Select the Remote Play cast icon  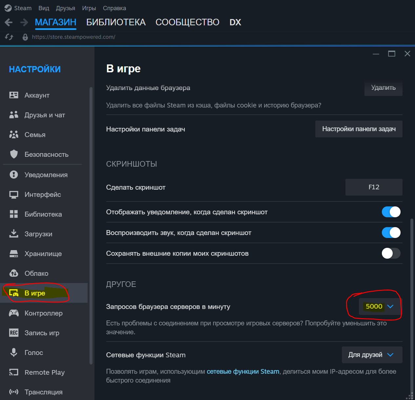[x=14, y=372]
